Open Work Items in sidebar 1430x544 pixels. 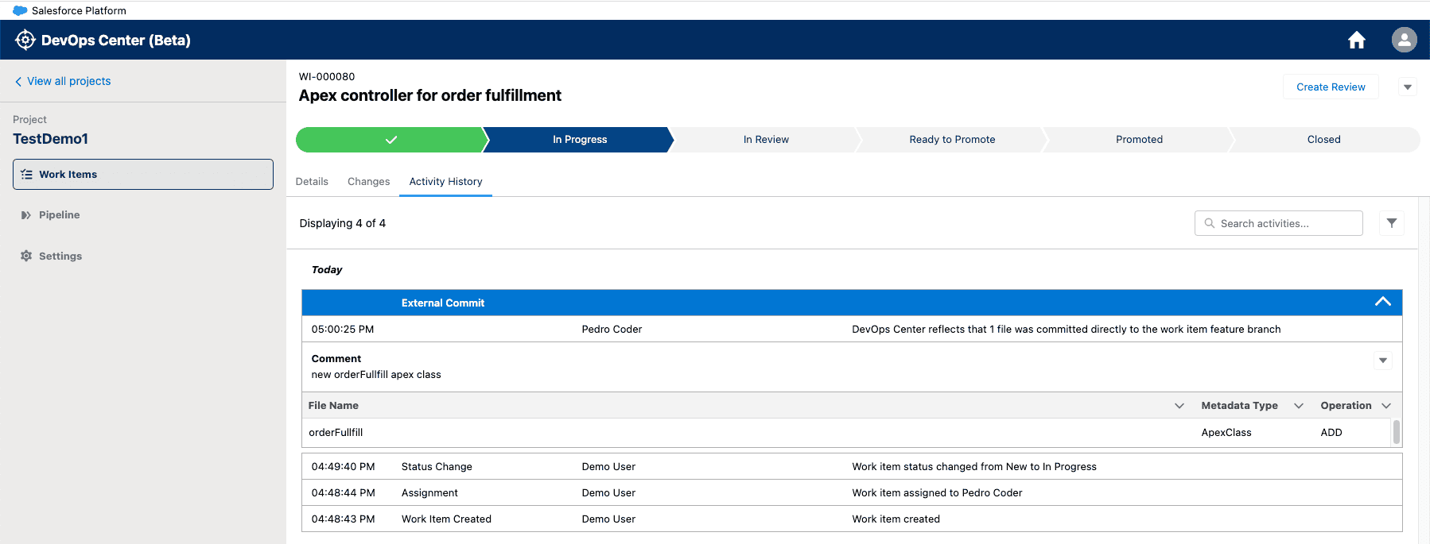click(143, 175)
